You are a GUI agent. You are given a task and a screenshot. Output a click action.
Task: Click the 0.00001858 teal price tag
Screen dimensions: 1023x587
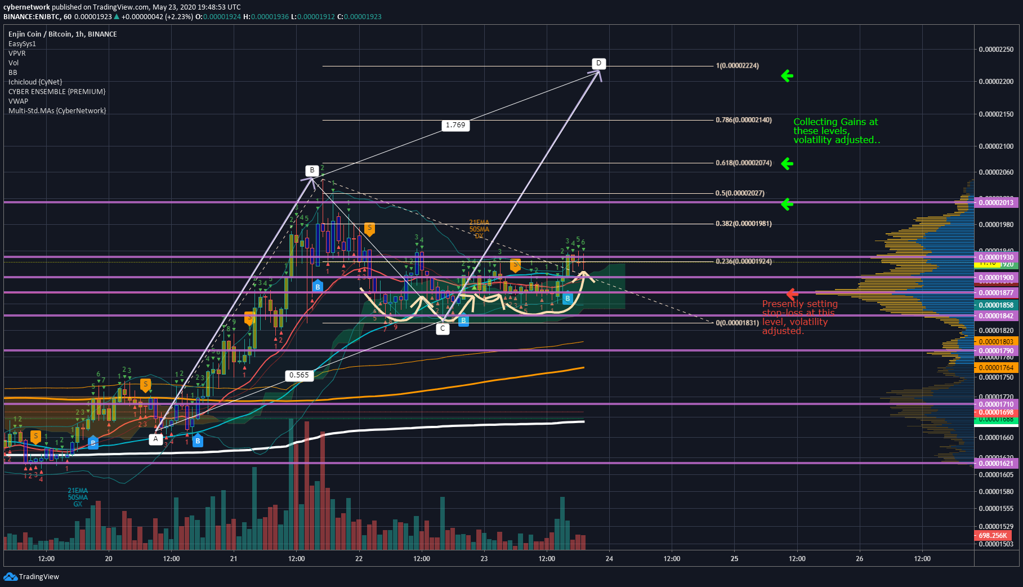[996, 305]
